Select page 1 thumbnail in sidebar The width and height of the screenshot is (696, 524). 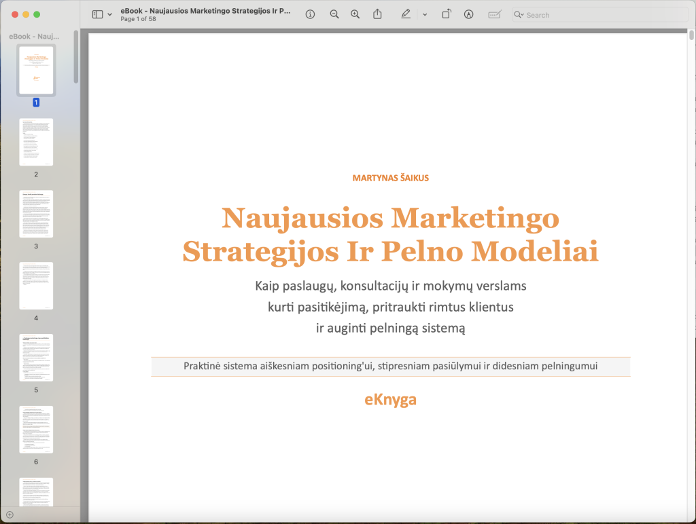pos(37,70)
